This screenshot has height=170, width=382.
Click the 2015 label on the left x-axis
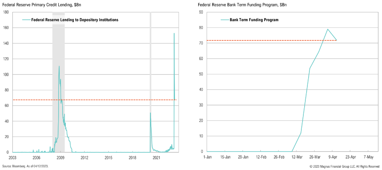tap(108, 158)
